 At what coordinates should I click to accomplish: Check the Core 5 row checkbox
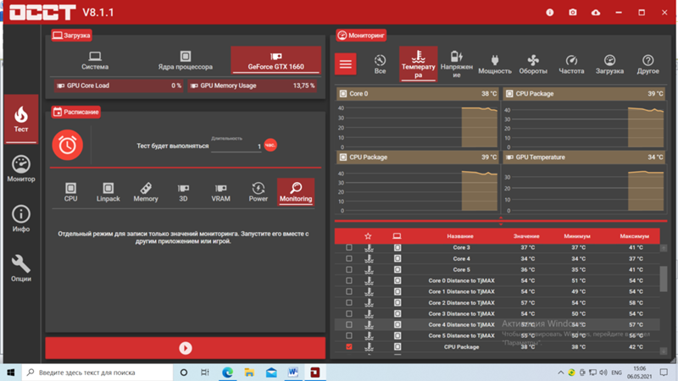point(349,269)
